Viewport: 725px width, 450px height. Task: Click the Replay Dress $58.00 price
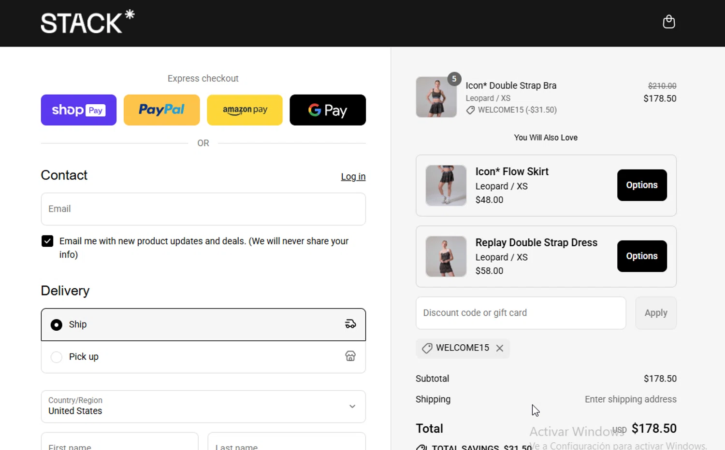pyautogui.click(x=490, y=271)
